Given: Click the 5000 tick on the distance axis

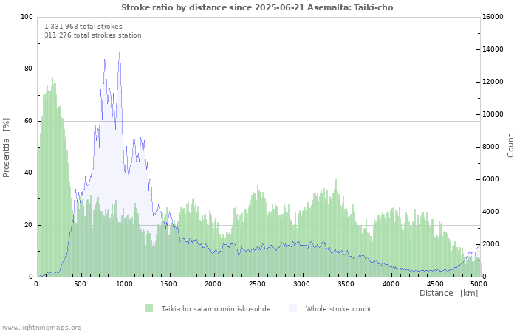Looking at the screenshot, I should (479, 283).
